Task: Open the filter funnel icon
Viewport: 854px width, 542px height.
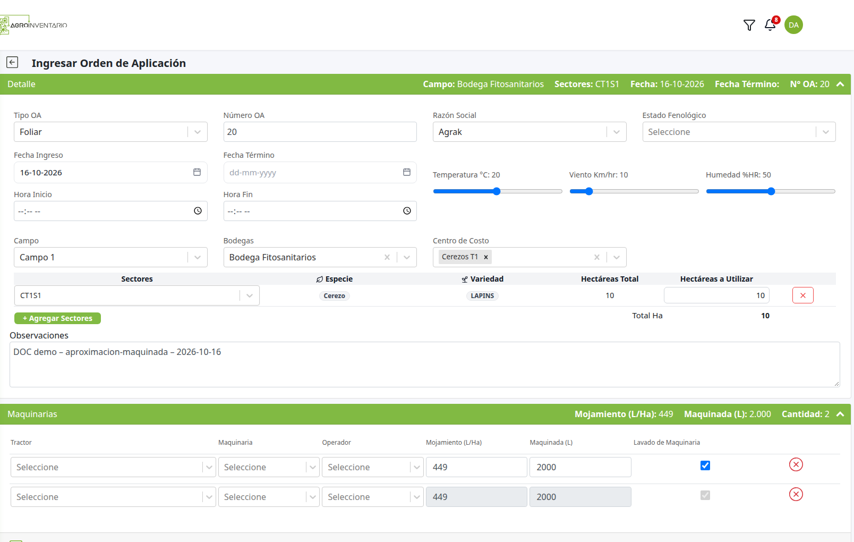Action: point(749,25)
